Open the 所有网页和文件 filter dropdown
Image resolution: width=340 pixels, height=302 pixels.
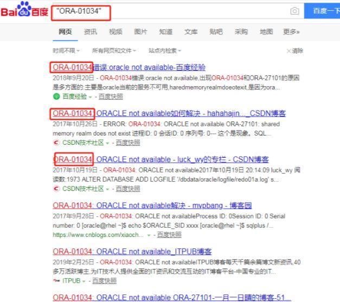coord(114,51)
